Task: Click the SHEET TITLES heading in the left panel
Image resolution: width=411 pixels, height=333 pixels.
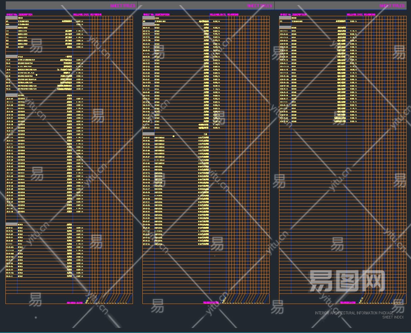Action: pyautogui.click(x=122, y=6)
